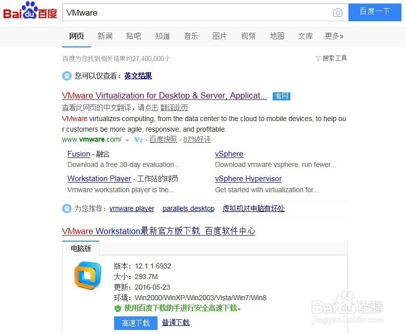Viewport: 406px width, 334px height.
Task: Open the vSphere sublink
Action: pyautogui.click(x=229, y=154)
